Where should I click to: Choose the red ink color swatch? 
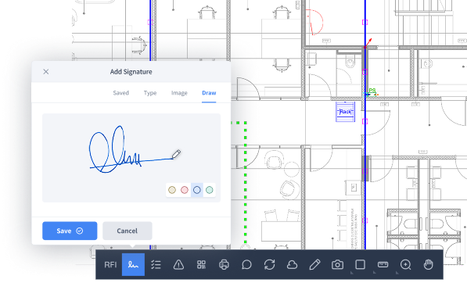pos(185,190)
